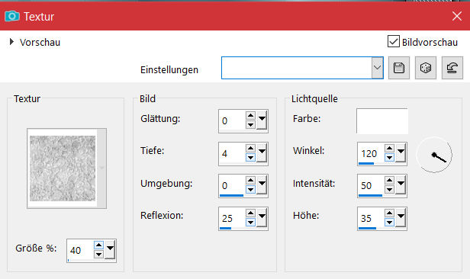Open the Einstellungen presets dropdown
The width and height of the screenshot is (470, 279).
coord(378,68)
